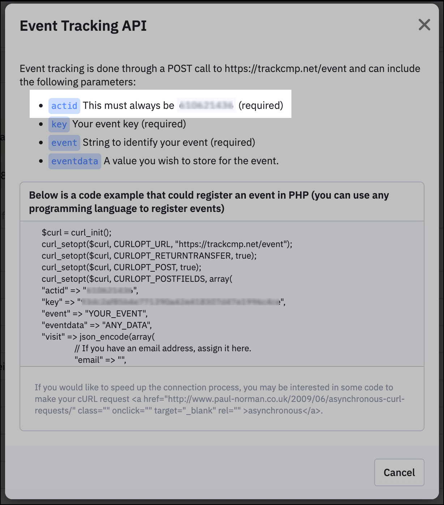Select the event parameter tag

point(64,143)
